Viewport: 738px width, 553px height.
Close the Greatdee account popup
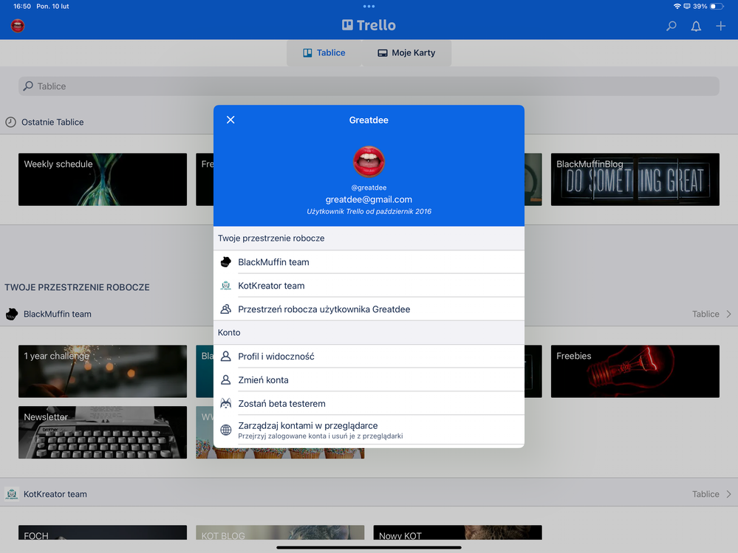pos(230,120)
